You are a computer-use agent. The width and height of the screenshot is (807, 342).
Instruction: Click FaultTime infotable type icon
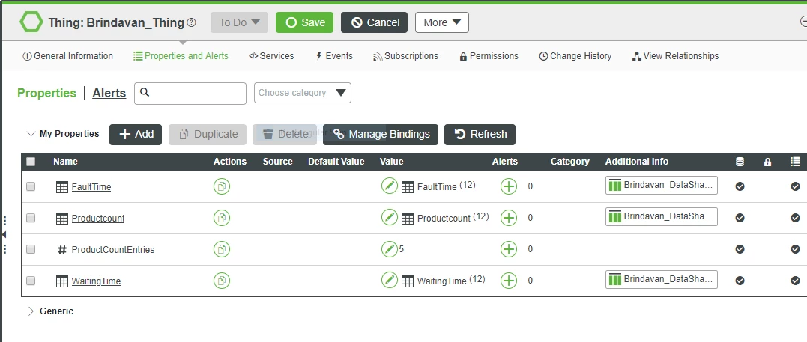(61, 187)
